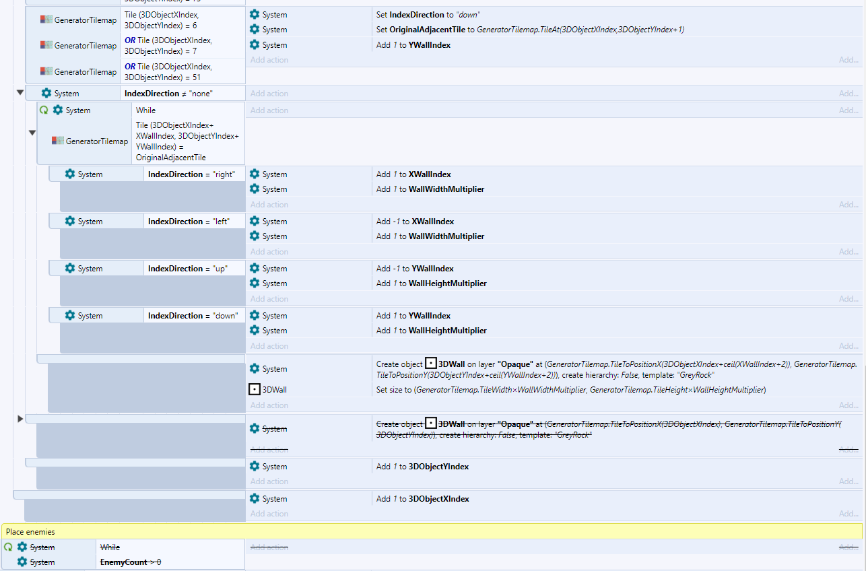Select the Add -1 to XWallIndex action text

click(x=415, y=221)
